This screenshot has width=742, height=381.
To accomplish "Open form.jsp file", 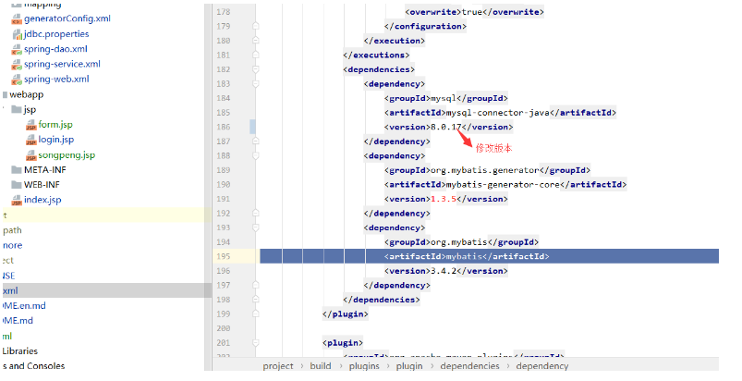I will [55, 125].
